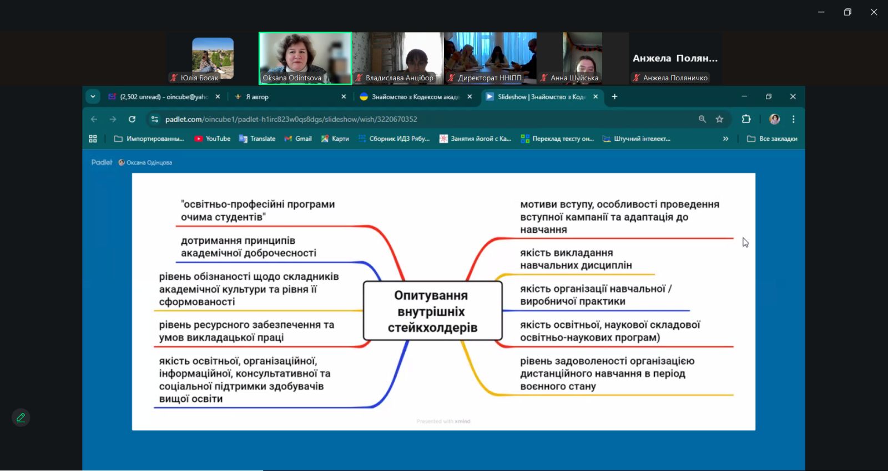Open the YouTube bookmark
888x471 pixels.
212,139
